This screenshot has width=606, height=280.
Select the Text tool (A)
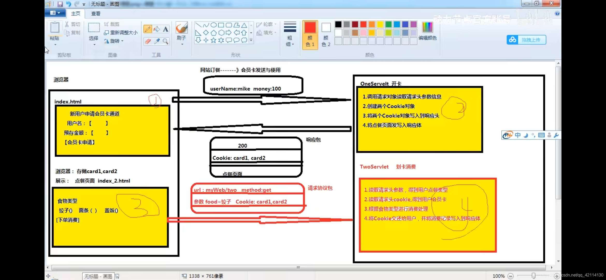(x=165, y=29)
